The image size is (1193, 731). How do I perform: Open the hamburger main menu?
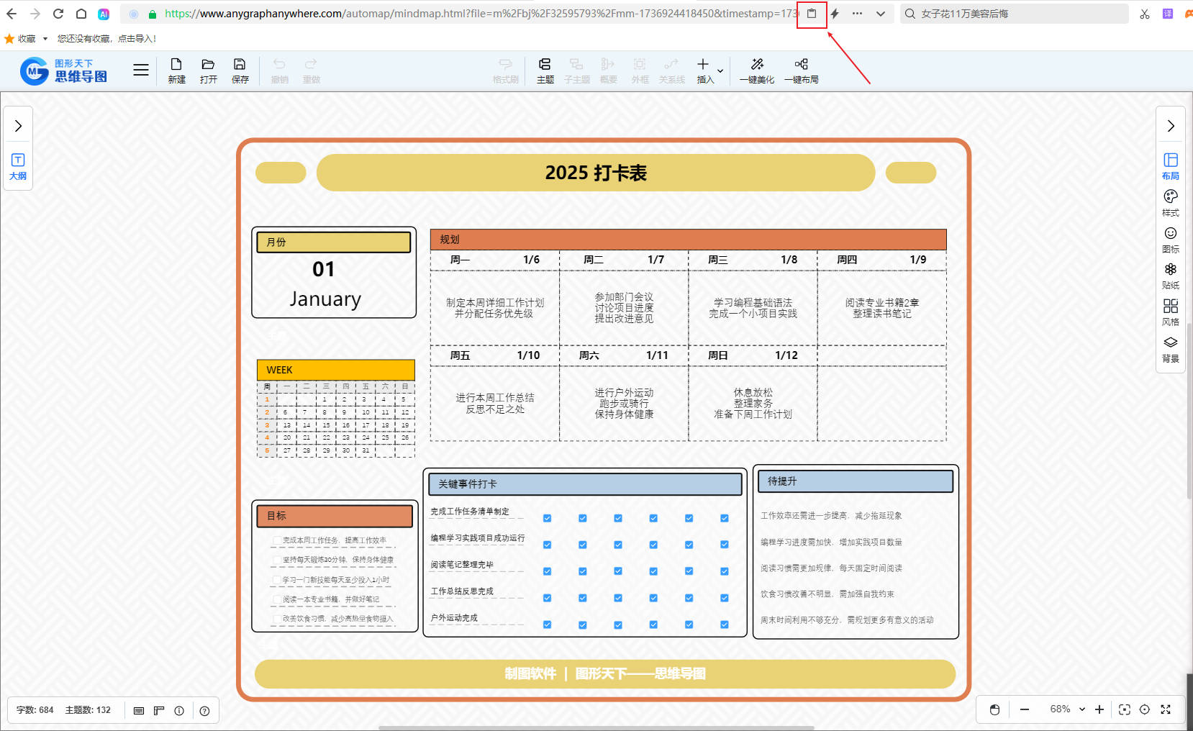[x=141, y=70]
